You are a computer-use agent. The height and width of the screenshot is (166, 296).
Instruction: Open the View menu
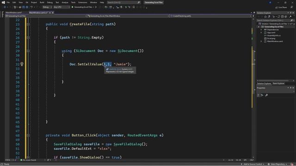tap(20, 2)
